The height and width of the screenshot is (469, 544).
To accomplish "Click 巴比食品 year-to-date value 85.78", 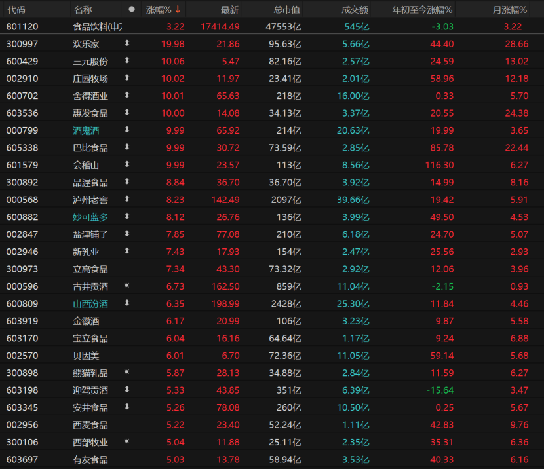I will 442,148.
